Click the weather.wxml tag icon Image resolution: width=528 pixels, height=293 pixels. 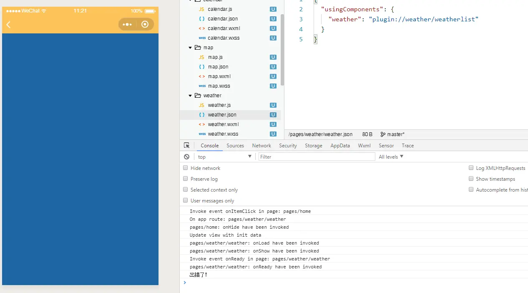(201, 124)
